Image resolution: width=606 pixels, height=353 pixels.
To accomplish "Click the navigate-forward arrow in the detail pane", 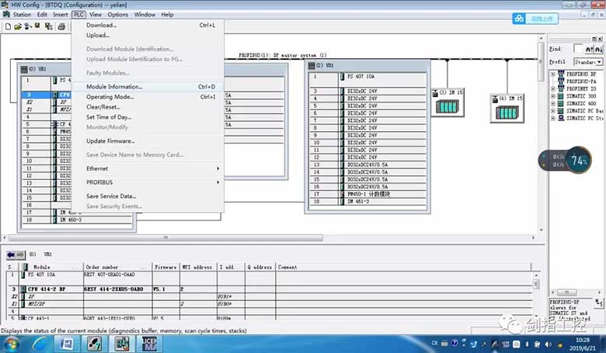I will click(x=20, y=254).
